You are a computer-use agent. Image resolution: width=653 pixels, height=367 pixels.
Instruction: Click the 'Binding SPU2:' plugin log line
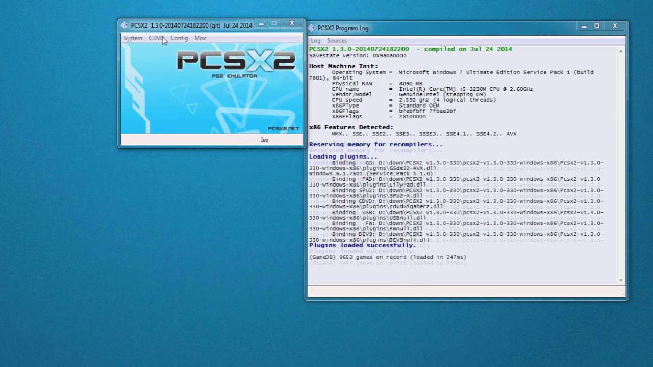point(456,193)
